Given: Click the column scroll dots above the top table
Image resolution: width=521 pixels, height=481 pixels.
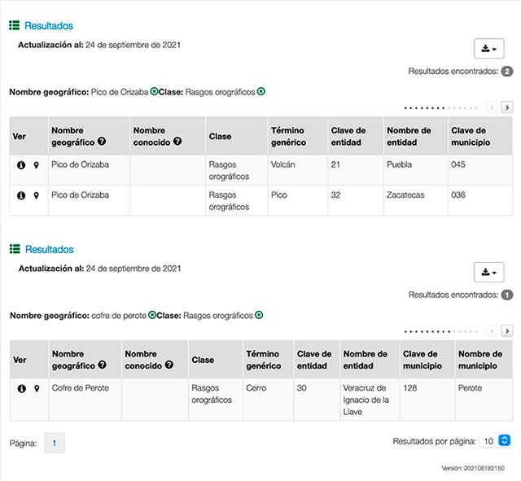Looking at the screenshot, I should pyautogui.click(x=440, y=107).
